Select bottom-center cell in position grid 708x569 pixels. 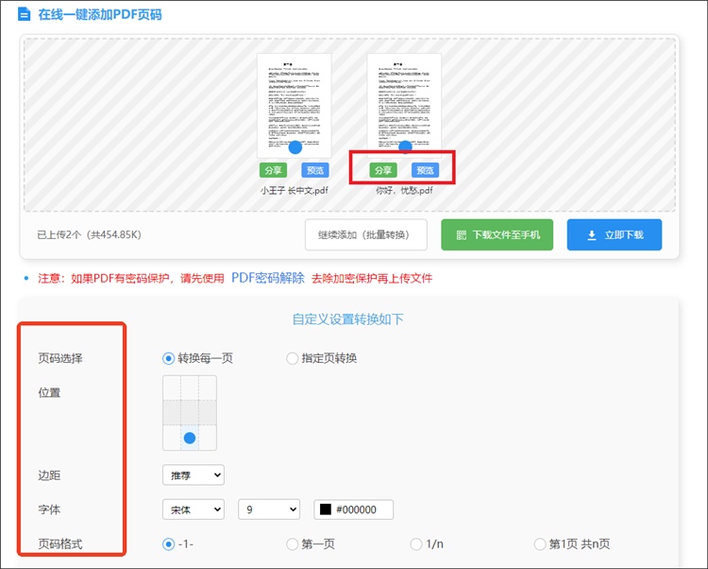[190, 438]
